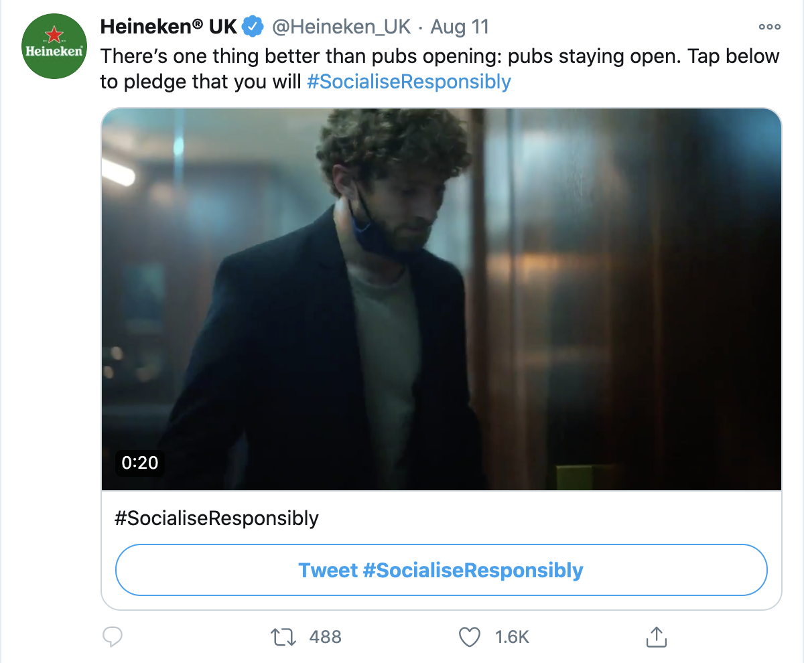804x663 pixels.
Task: Reply to Heineken's tweet
Action: coord(113,637)
